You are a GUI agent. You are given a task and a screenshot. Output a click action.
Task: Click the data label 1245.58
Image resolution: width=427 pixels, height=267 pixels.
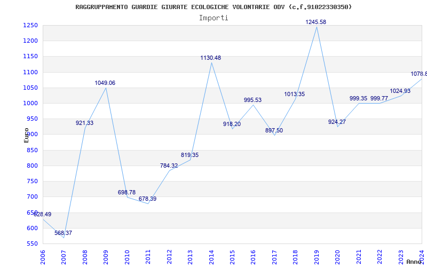click(315, 22)
